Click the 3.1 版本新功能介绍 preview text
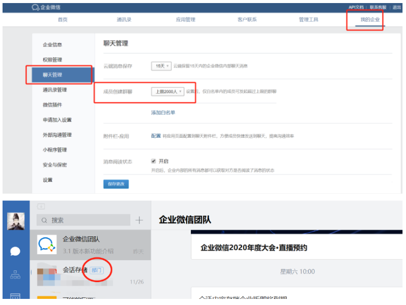This screenshot has width=406, height=305. [x=88, y=251]
